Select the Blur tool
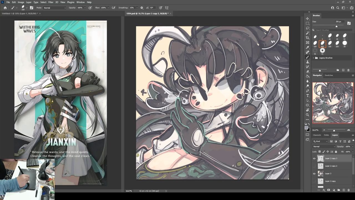 click(308, 81)
